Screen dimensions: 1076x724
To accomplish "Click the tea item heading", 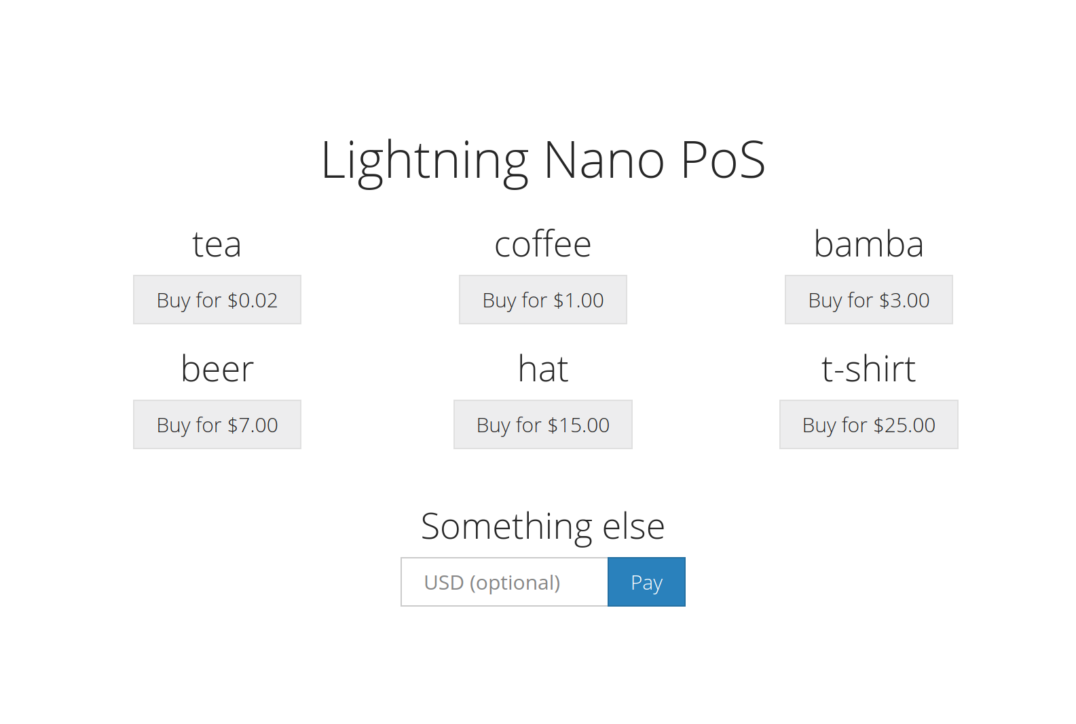I will pyautogui.click(x=217, y=244).
